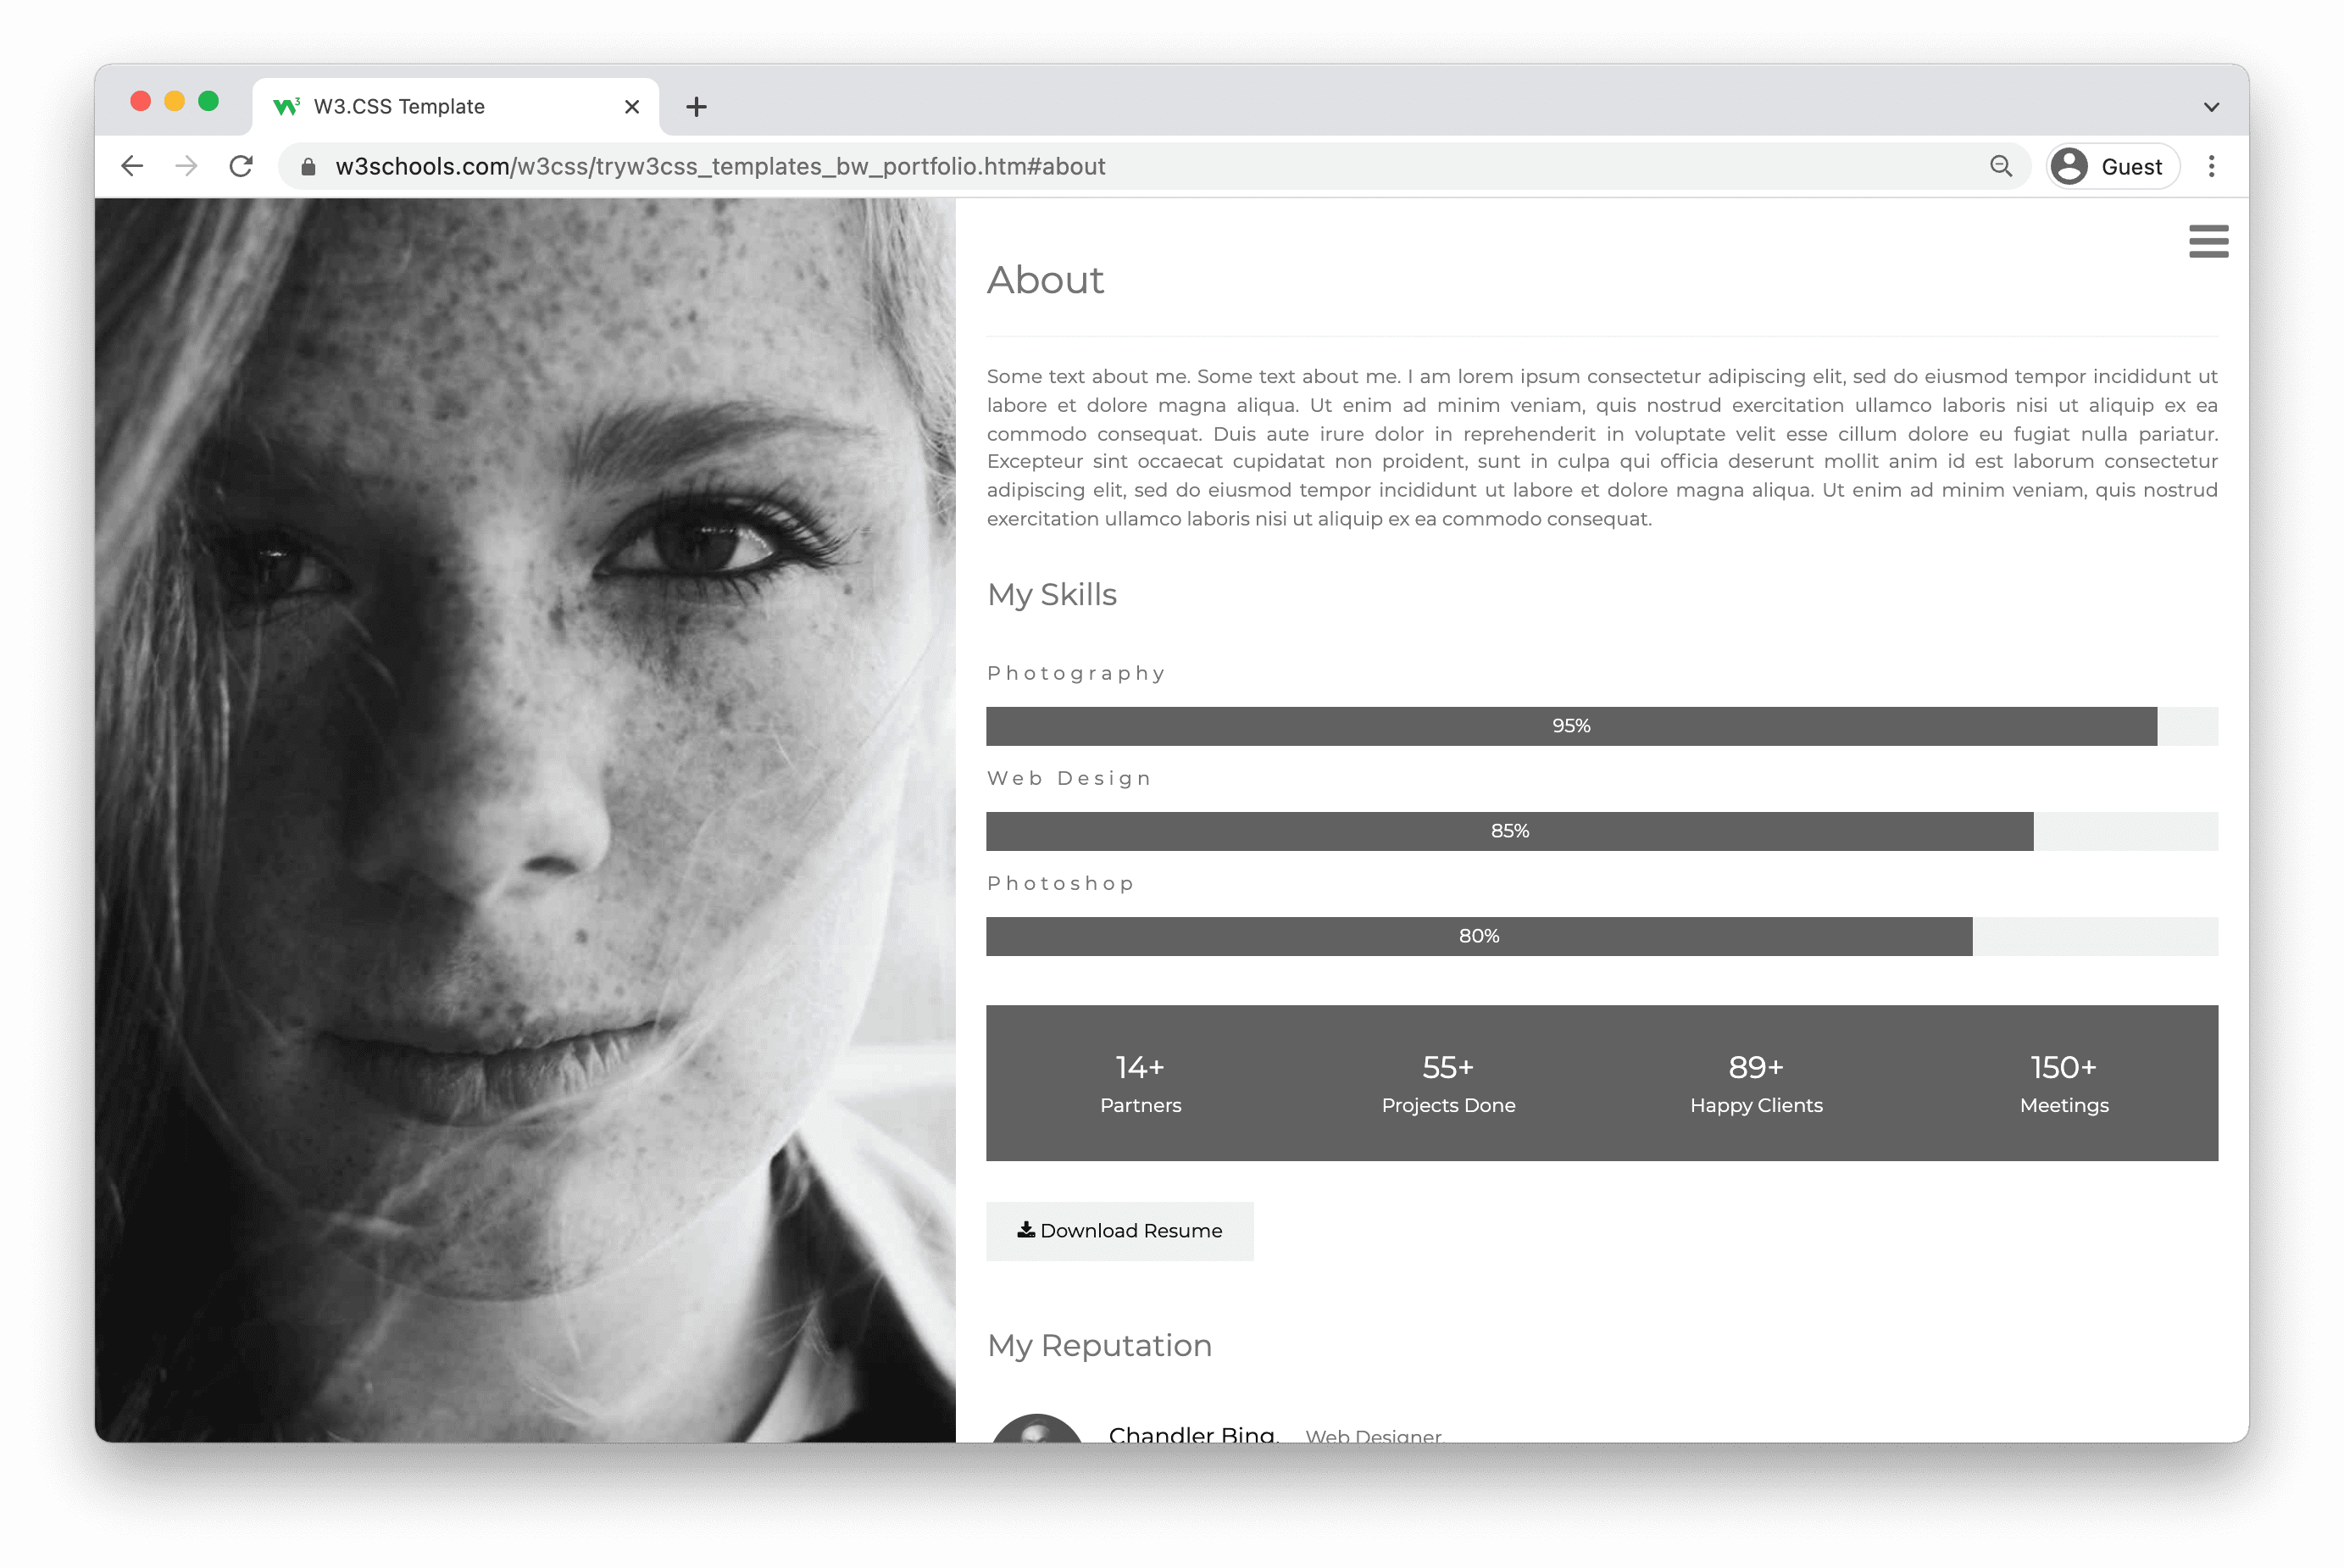The width and height of the screenshot is (2344, 1568).
Task: Click the 14+ Partners stat counter
Action: tap(1139, 1081)
